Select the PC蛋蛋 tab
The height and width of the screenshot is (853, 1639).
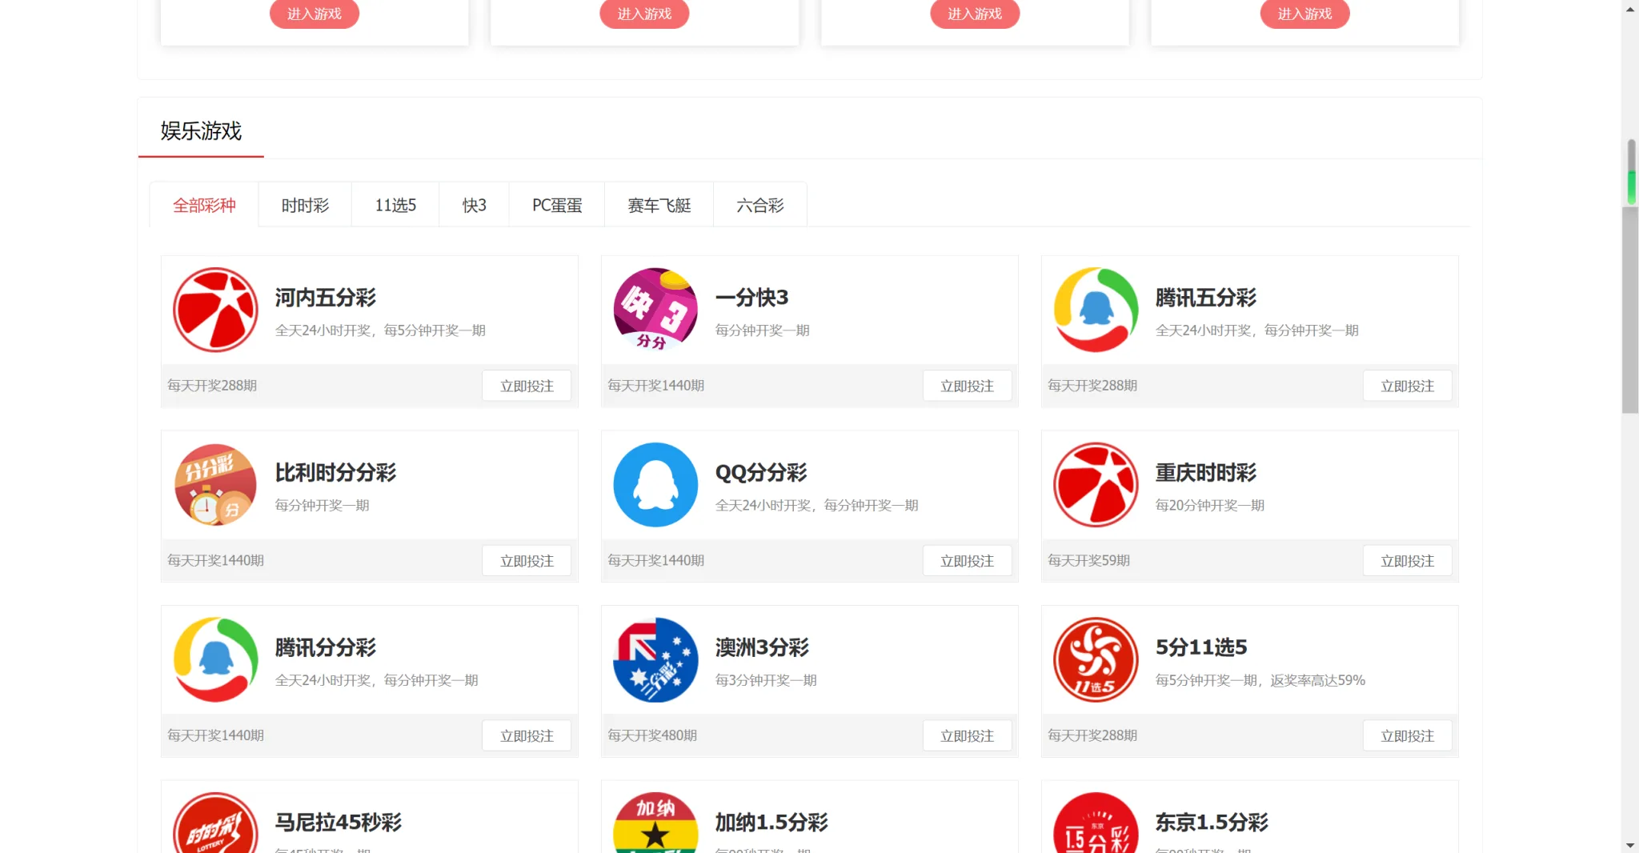tap(556, 205)
